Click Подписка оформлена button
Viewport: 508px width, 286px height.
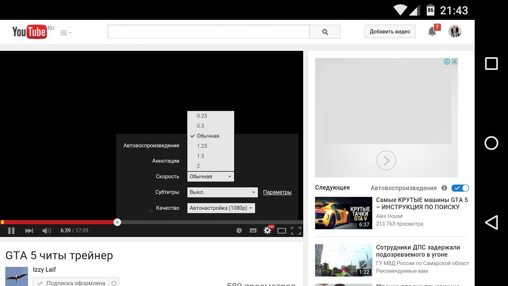(71, 282)
